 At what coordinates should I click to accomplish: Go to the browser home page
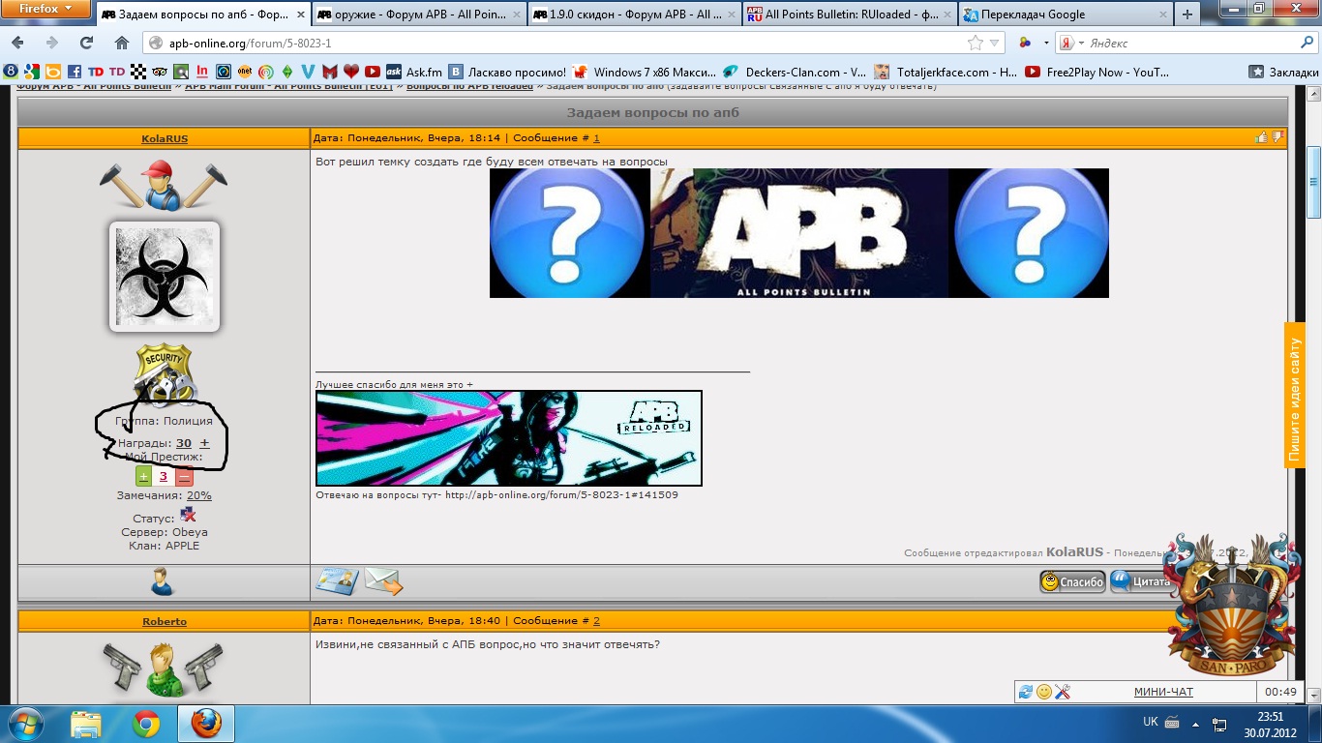(121, 43)
